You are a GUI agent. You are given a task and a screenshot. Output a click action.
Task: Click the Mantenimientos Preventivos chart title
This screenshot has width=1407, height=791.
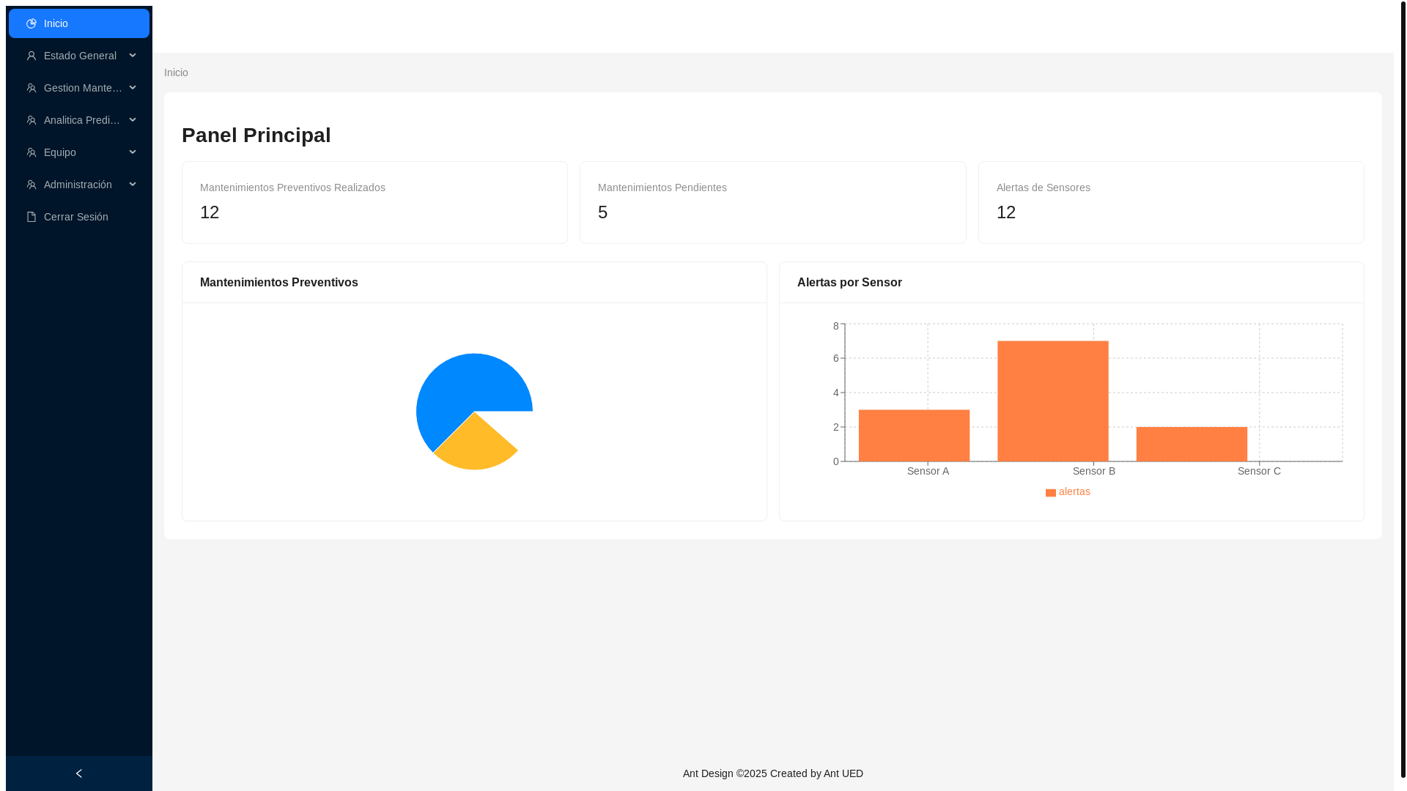coord(279,283)
